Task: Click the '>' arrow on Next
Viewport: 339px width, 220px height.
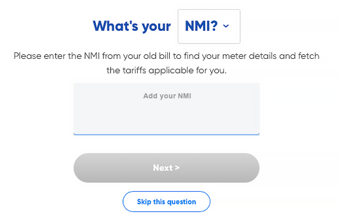Action: pos(177,168)
